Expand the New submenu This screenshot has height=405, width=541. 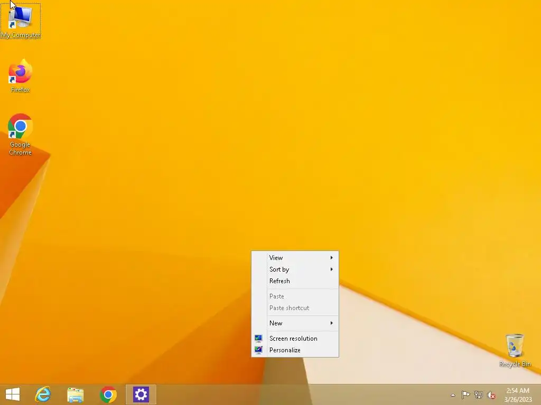pyautogui.click(x=295, y=323)
